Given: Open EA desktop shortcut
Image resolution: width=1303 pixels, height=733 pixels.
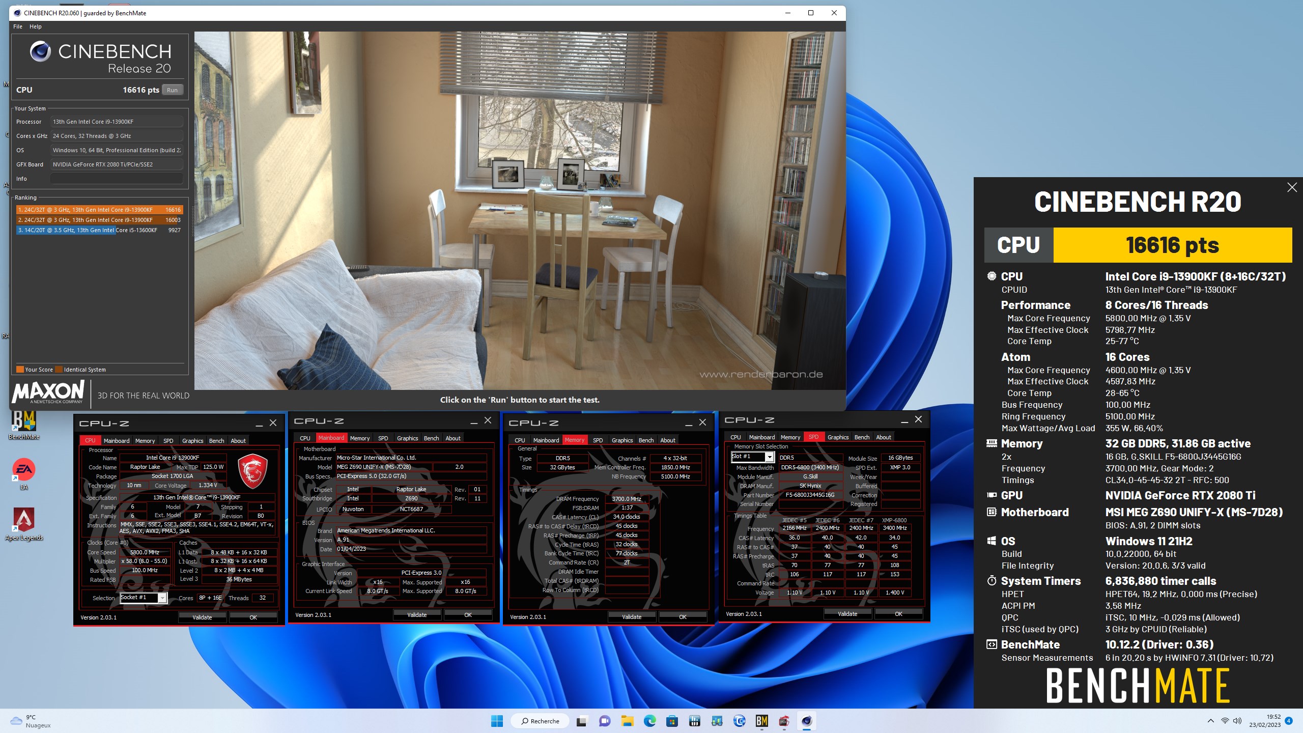Looking at the screenshot, I should (x=24, y=474).
